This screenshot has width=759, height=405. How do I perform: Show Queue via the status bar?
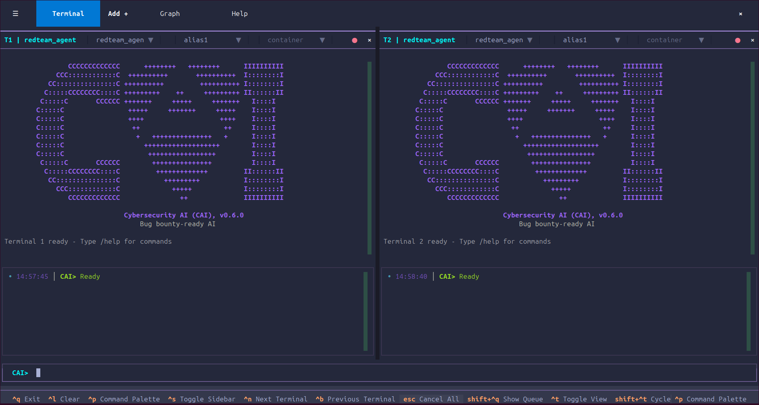click(x=505, y=399)
